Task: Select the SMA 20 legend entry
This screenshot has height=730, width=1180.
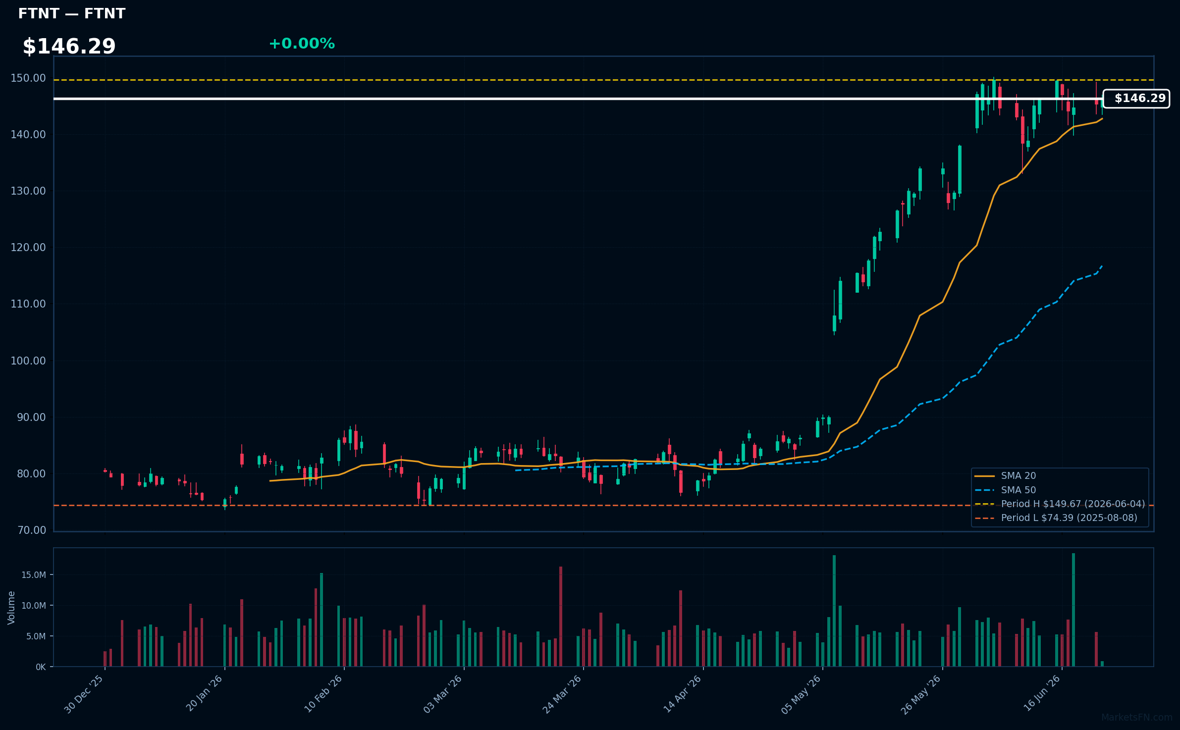Action: coord(1006,476)
